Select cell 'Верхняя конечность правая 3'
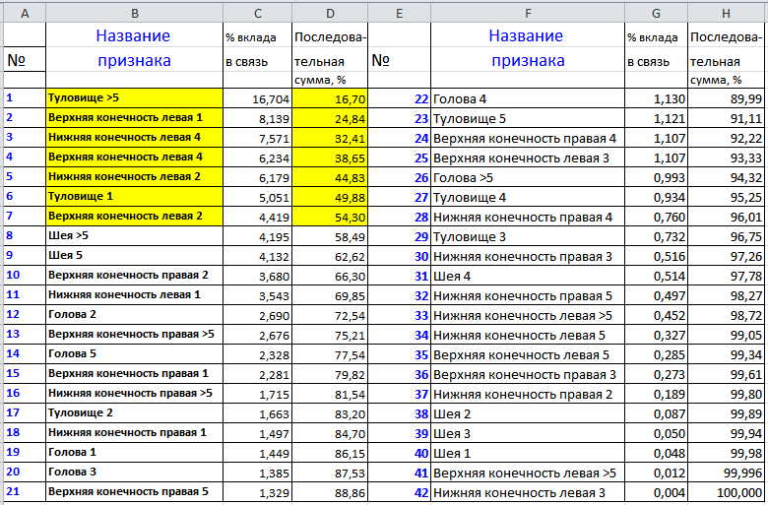This screenshot has height=505, width=768. (x=528, y=374)
